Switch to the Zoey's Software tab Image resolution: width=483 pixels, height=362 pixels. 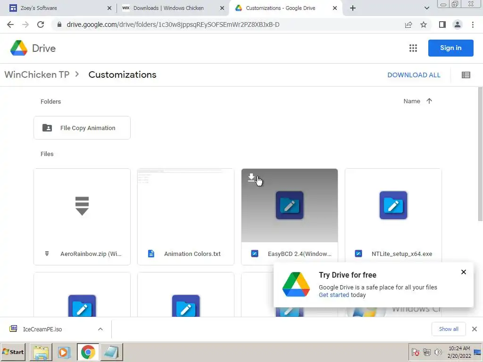pos(58,8)
